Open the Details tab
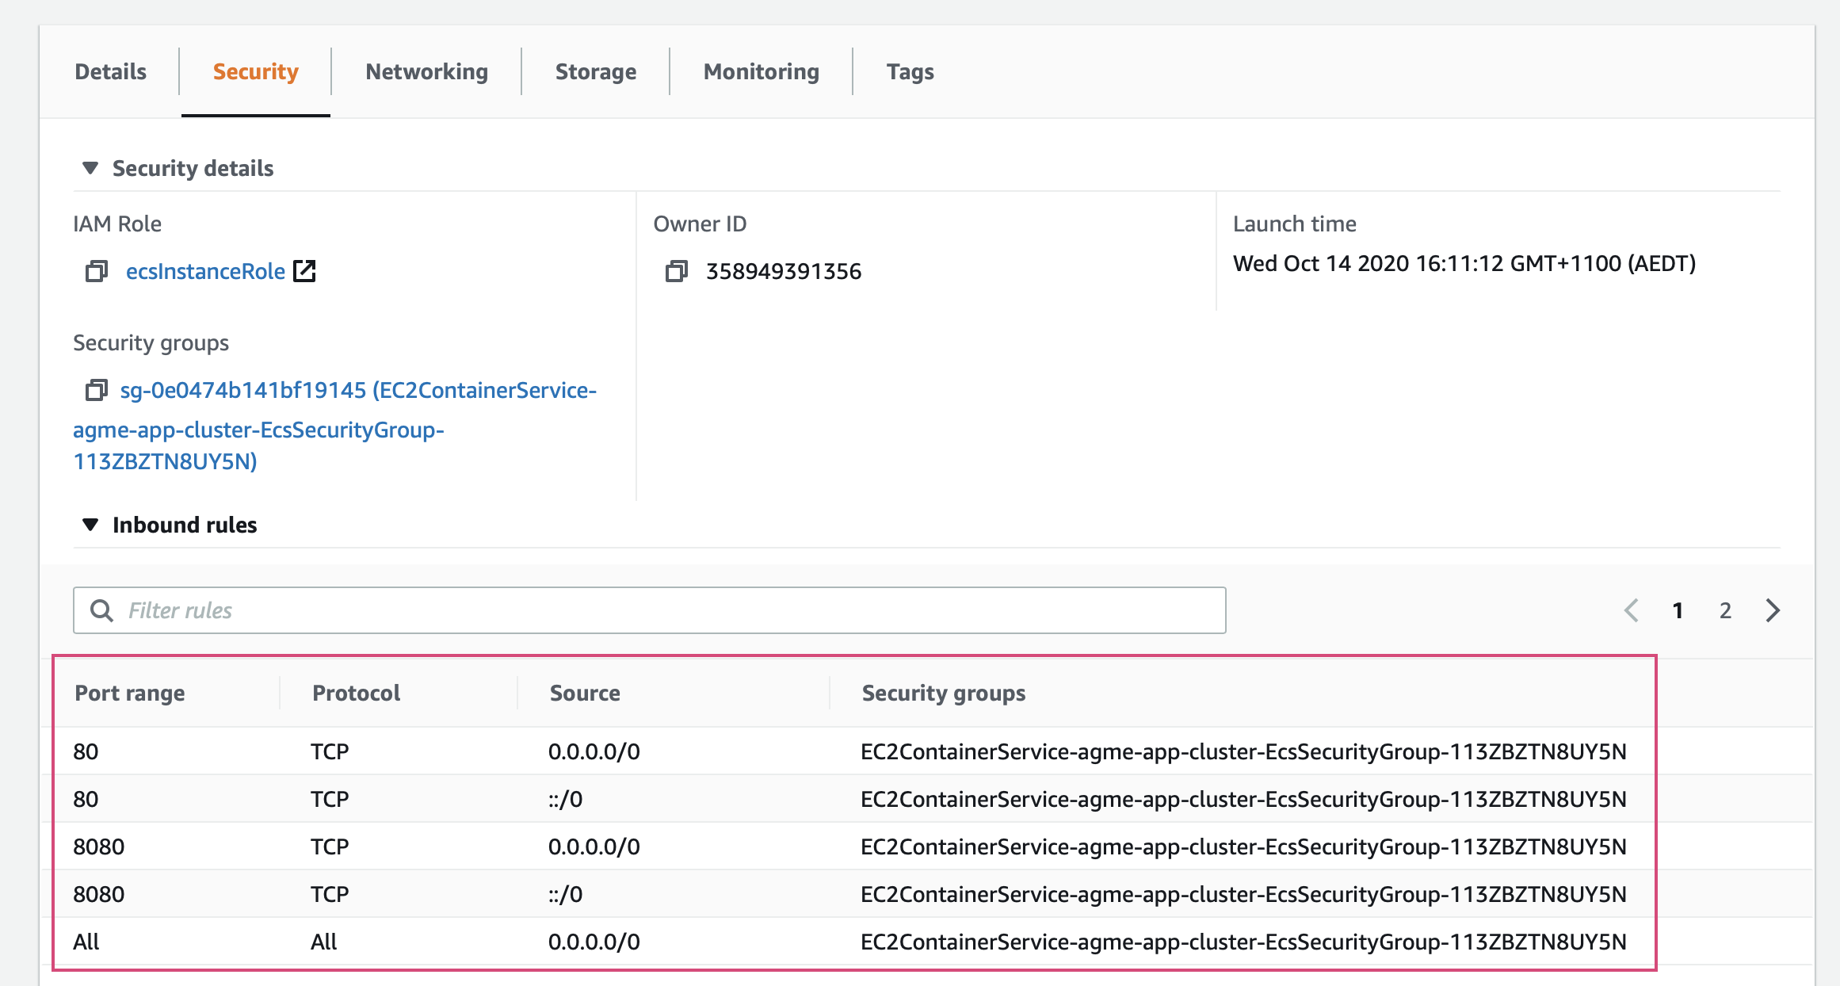 (110, 72)
